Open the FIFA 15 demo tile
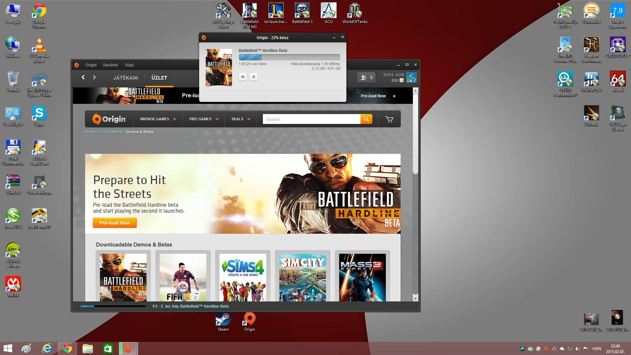This screenshot has height=355, width=631. click(183, 277)
